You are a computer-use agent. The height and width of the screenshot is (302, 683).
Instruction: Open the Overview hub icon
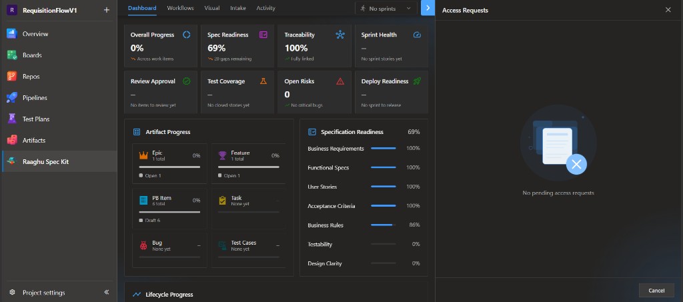tap(12, 34)
